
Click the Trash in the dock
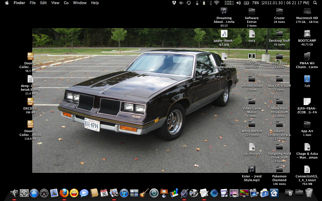point(309,193)
